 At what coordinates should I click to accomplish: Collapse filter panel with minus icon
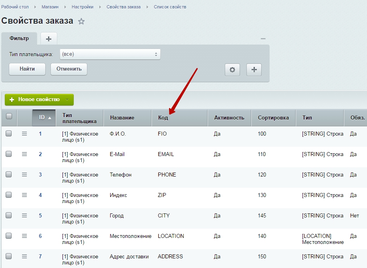pos(263,39)
